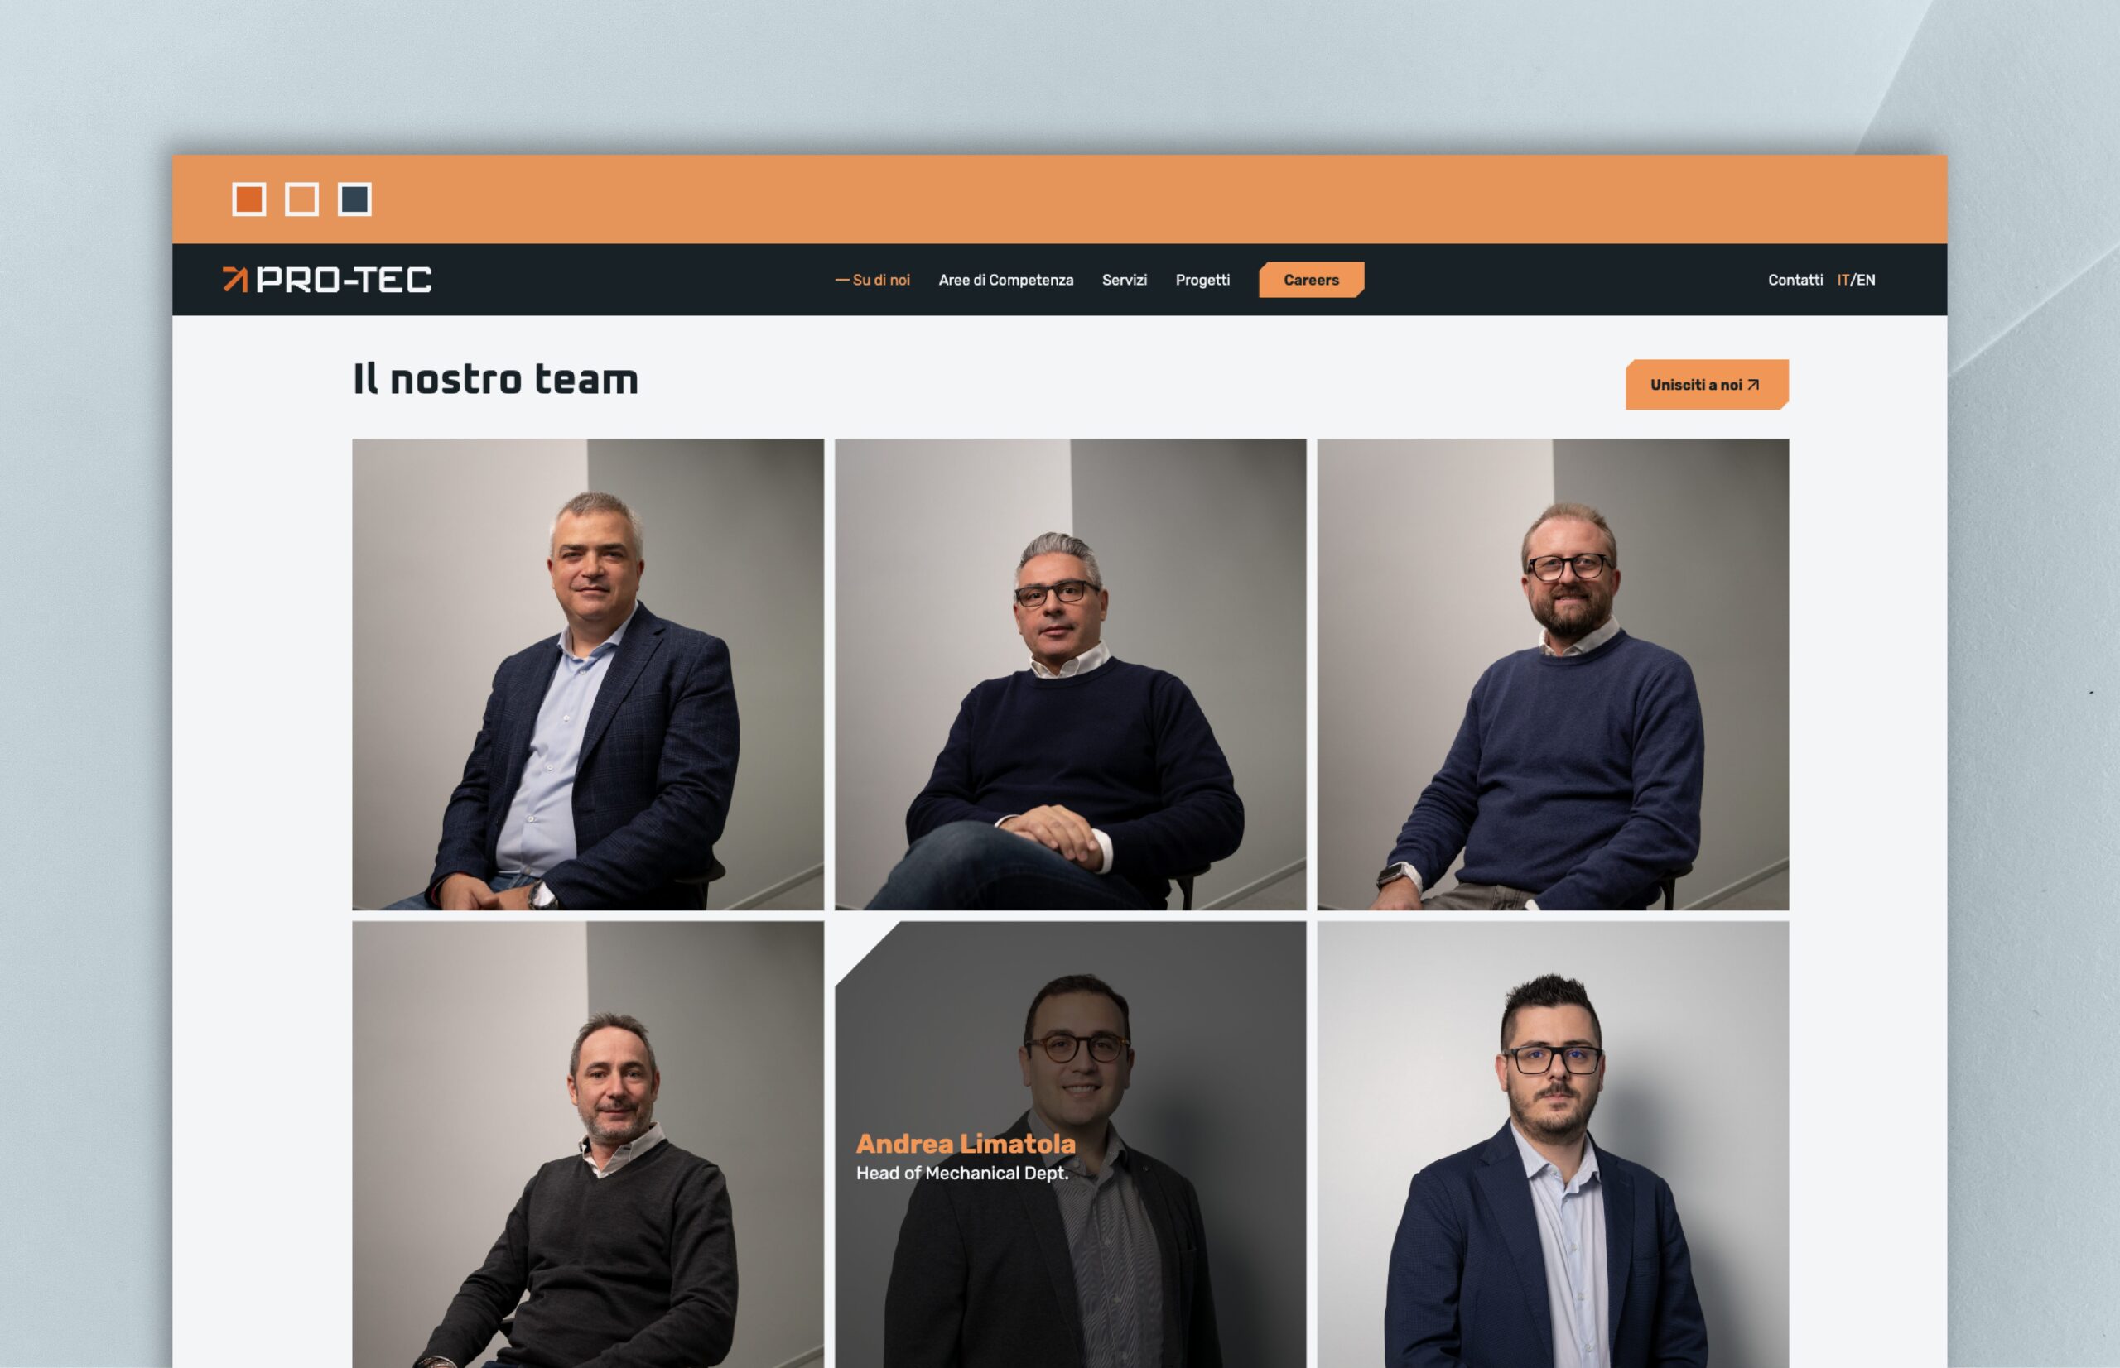Open the Contatti link
The width and height of the screenshot is (2120, 1368).
[1795, 280]
